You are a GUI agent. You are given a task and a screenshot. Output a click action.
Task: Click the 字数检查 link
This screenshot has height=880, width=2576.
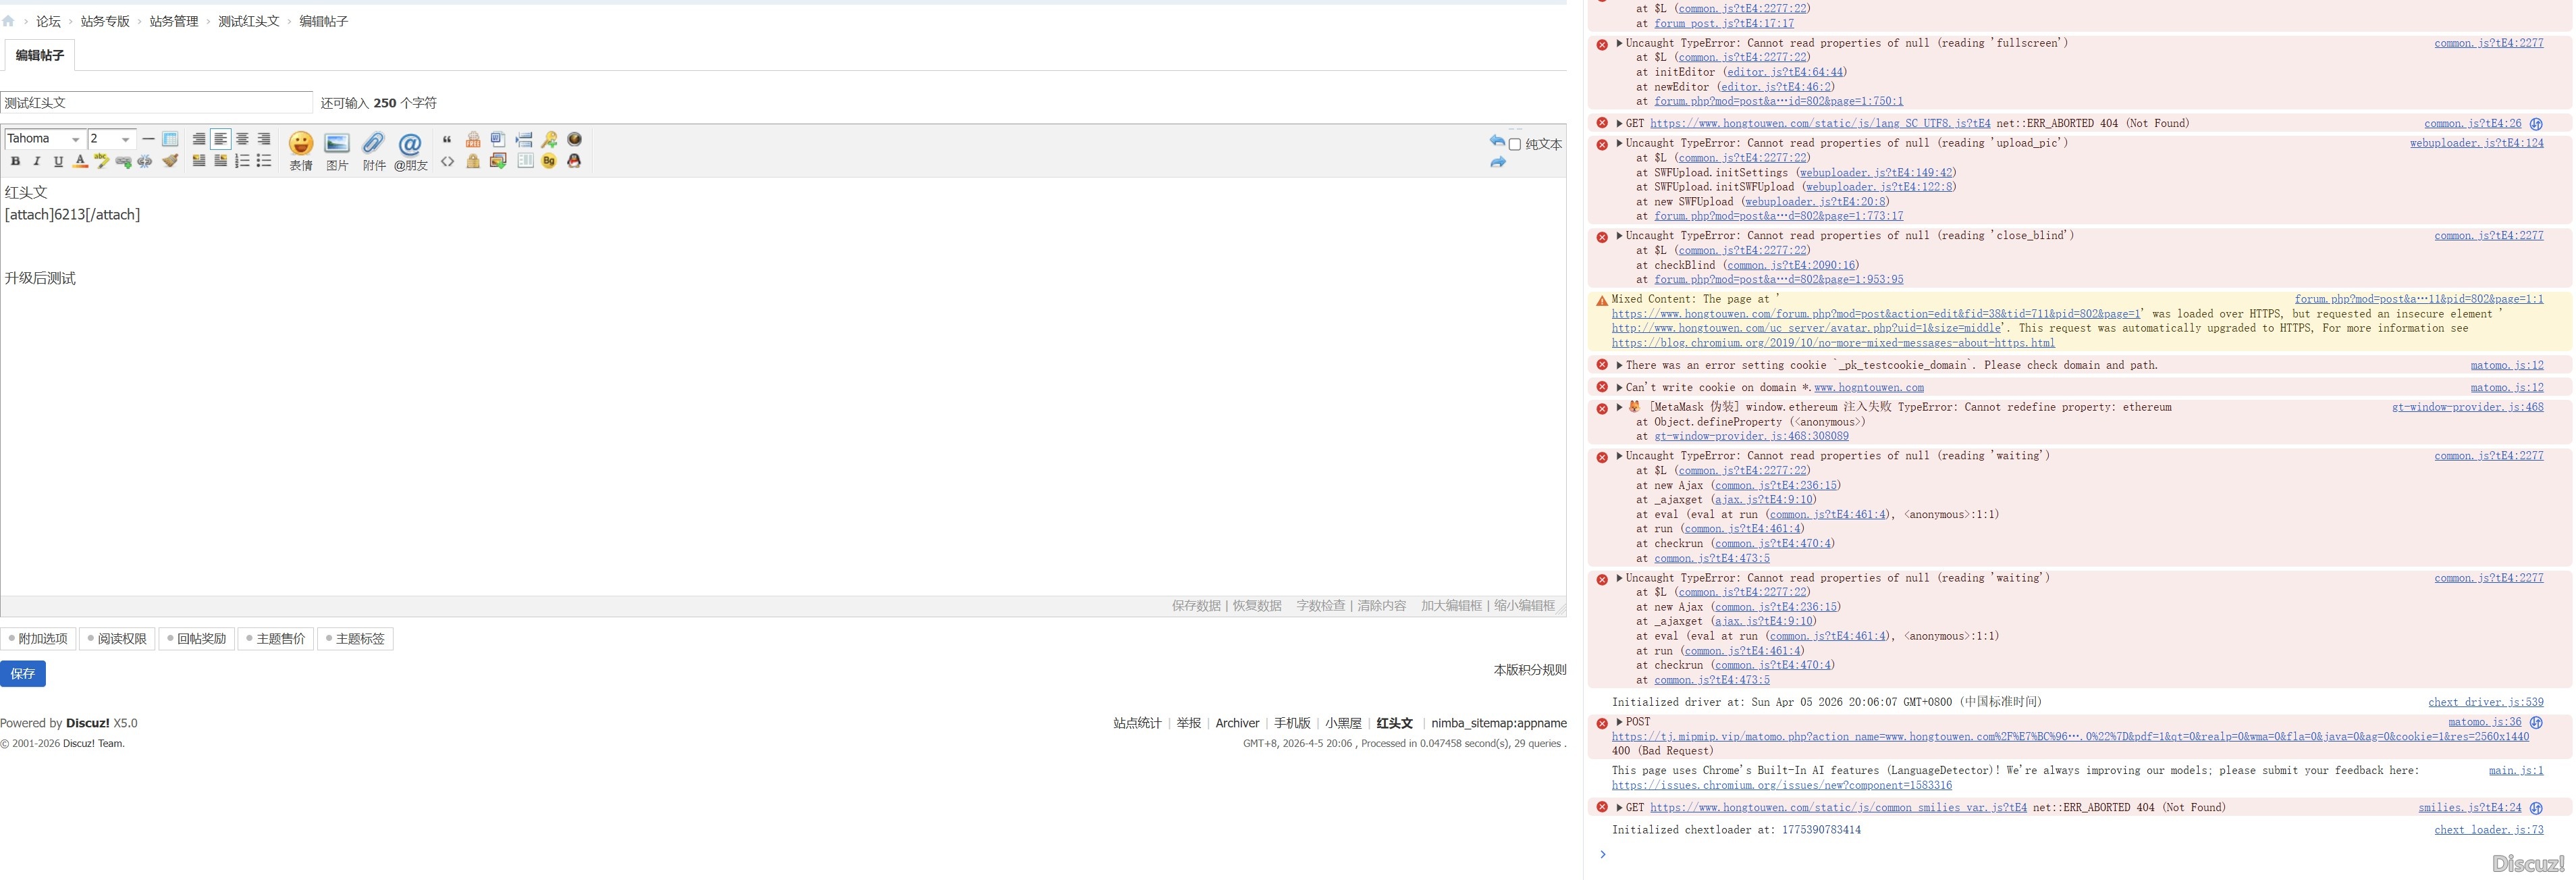1320,606
